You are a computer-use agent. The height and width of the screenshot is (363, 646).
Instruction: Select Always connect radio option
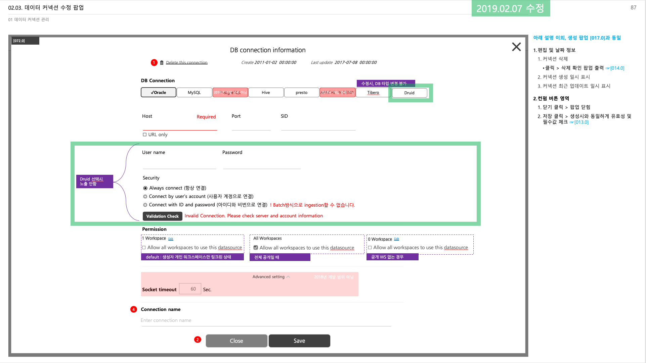[x=145, y=188]
